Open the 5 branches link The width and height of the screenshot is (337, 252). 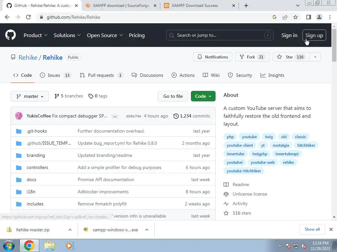pos(69,96)
